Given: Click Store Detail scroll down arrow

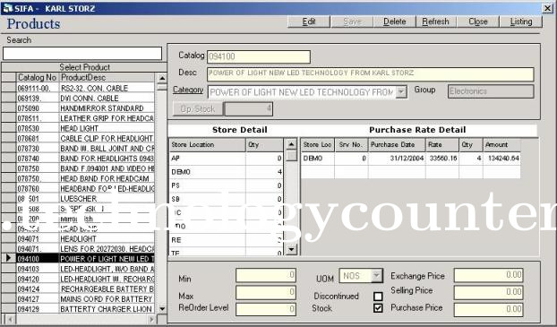Looking at the screenshot, I should point(291,250).
